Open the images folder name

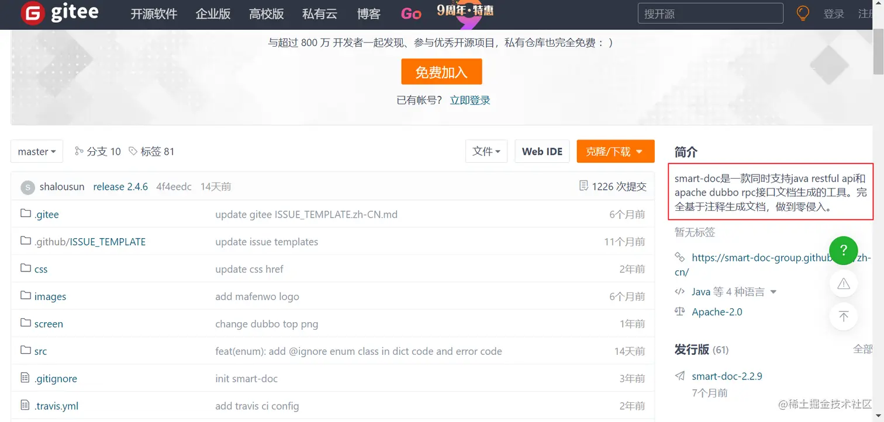[x=50, y=297]
